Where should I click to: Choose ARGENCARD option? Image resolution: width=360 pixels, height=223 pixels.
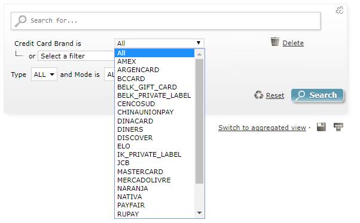154,70
